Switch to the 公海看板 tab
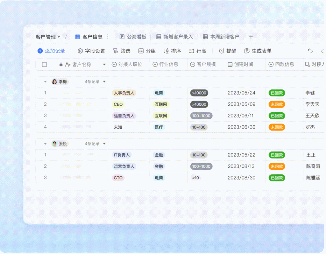 [133, 37]
